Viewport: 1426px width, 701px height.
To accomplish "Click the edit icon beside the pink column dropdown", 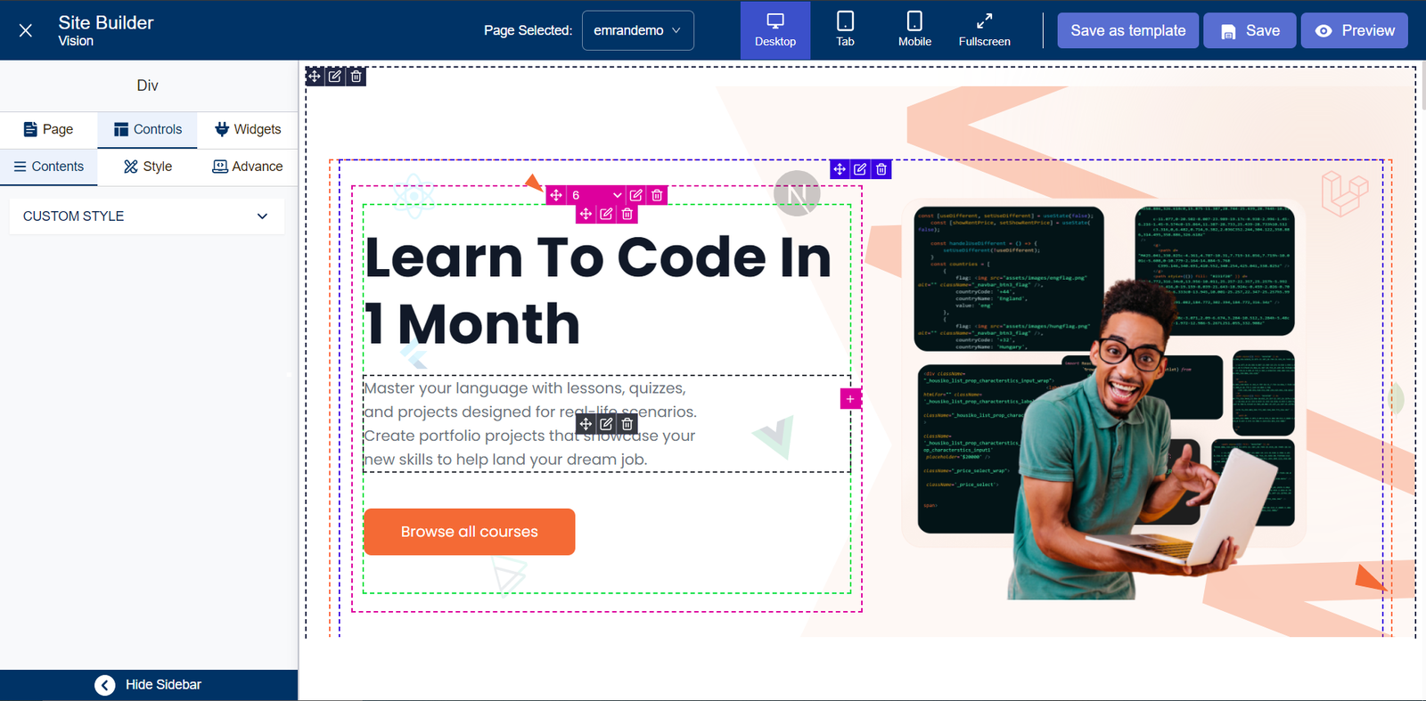I will pyautogui.click(x=636, y=195).
